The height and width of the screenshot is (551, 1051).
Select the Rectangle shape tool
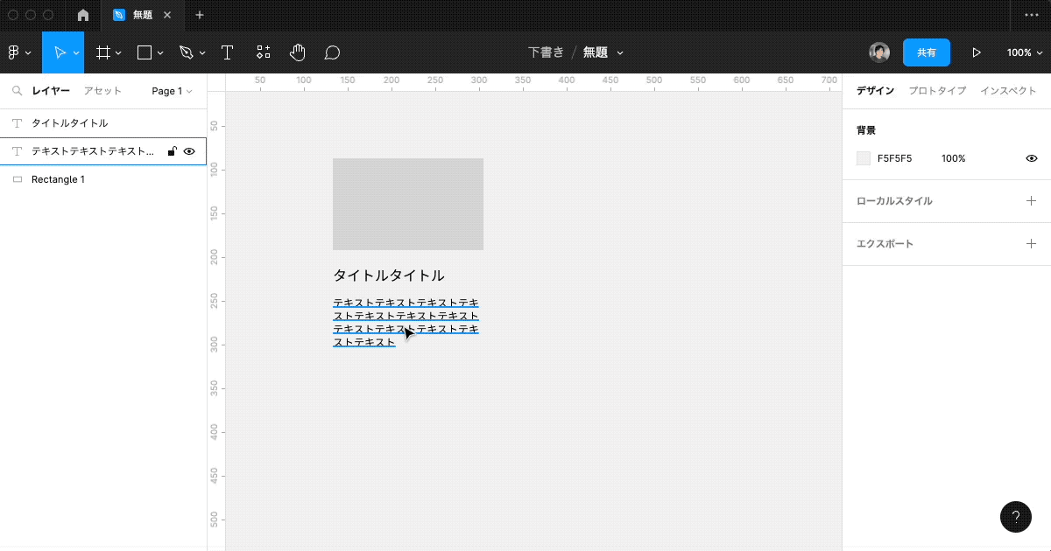pyautogui.click(x=144, y=52)
